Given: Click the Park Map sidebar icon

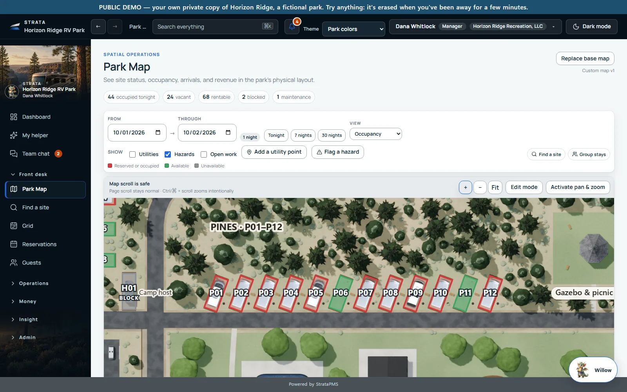Looking at the screenshot, I should coord(14,189).
